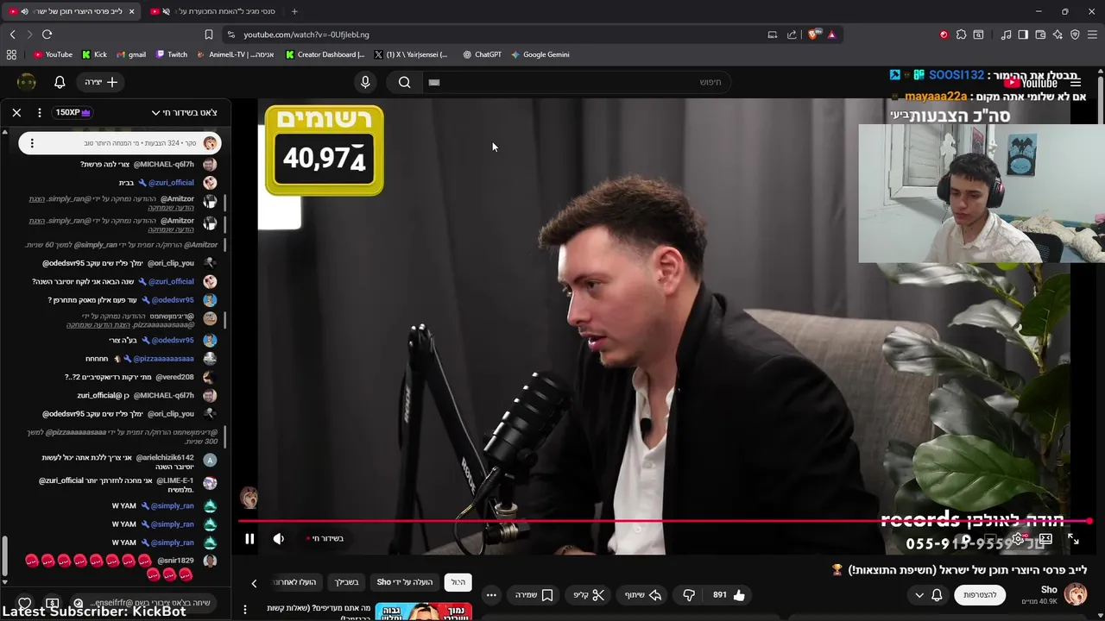
Task: Open the browser main hamburger menu
Action: click(x=1093, y=34)
